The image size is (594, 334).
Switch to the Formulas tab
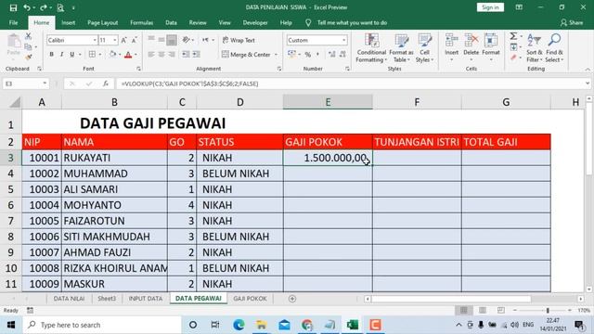click(142, 22)
